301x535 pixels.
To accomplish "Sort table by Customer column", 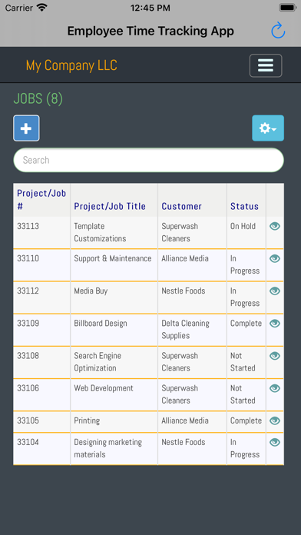I will [x=182, y=206].
